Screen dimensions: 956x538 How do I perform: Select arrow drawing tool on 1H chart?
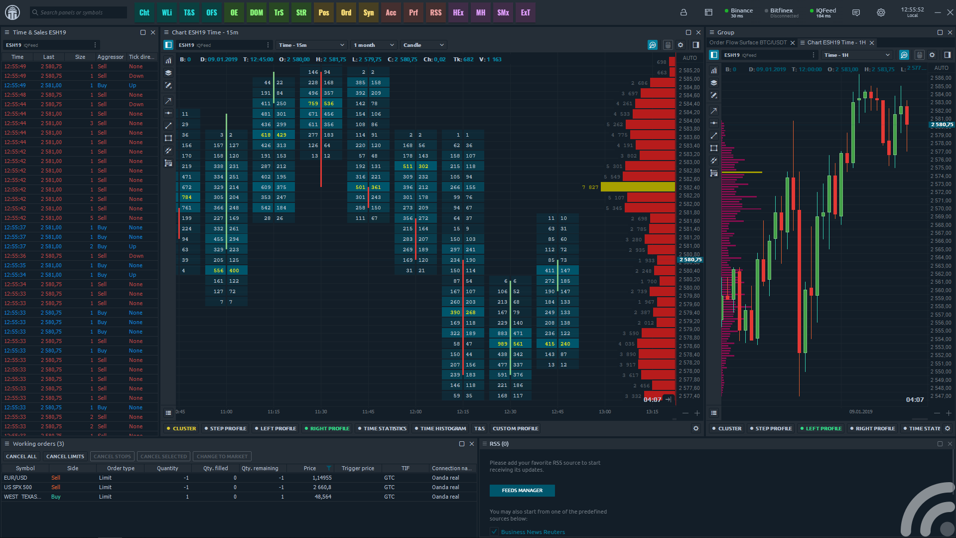coord(714,111)
